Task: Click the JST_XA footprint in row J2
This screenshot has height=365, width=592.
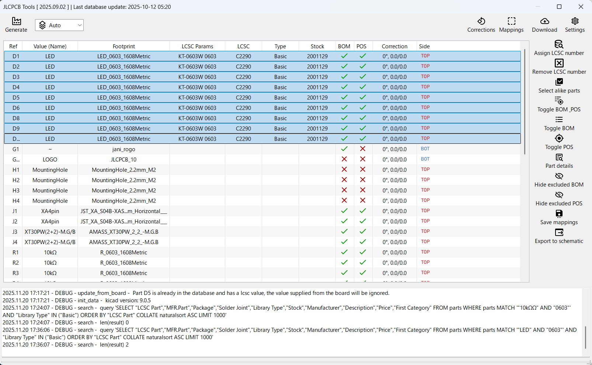Action: [x=124, y=221]
